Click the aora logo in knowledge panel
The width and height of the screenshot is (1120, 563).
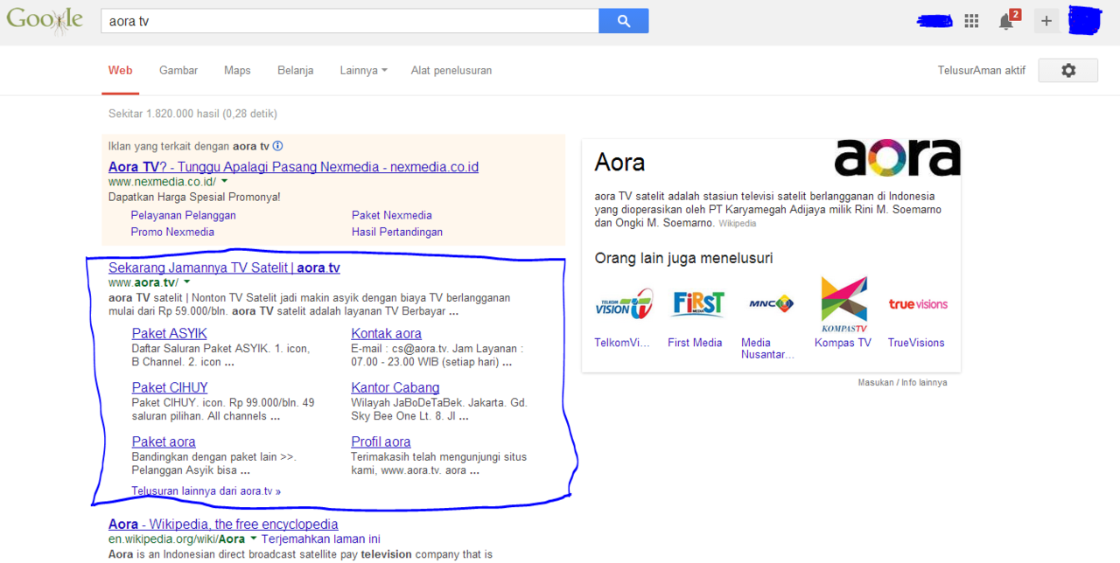pos(897,157)
